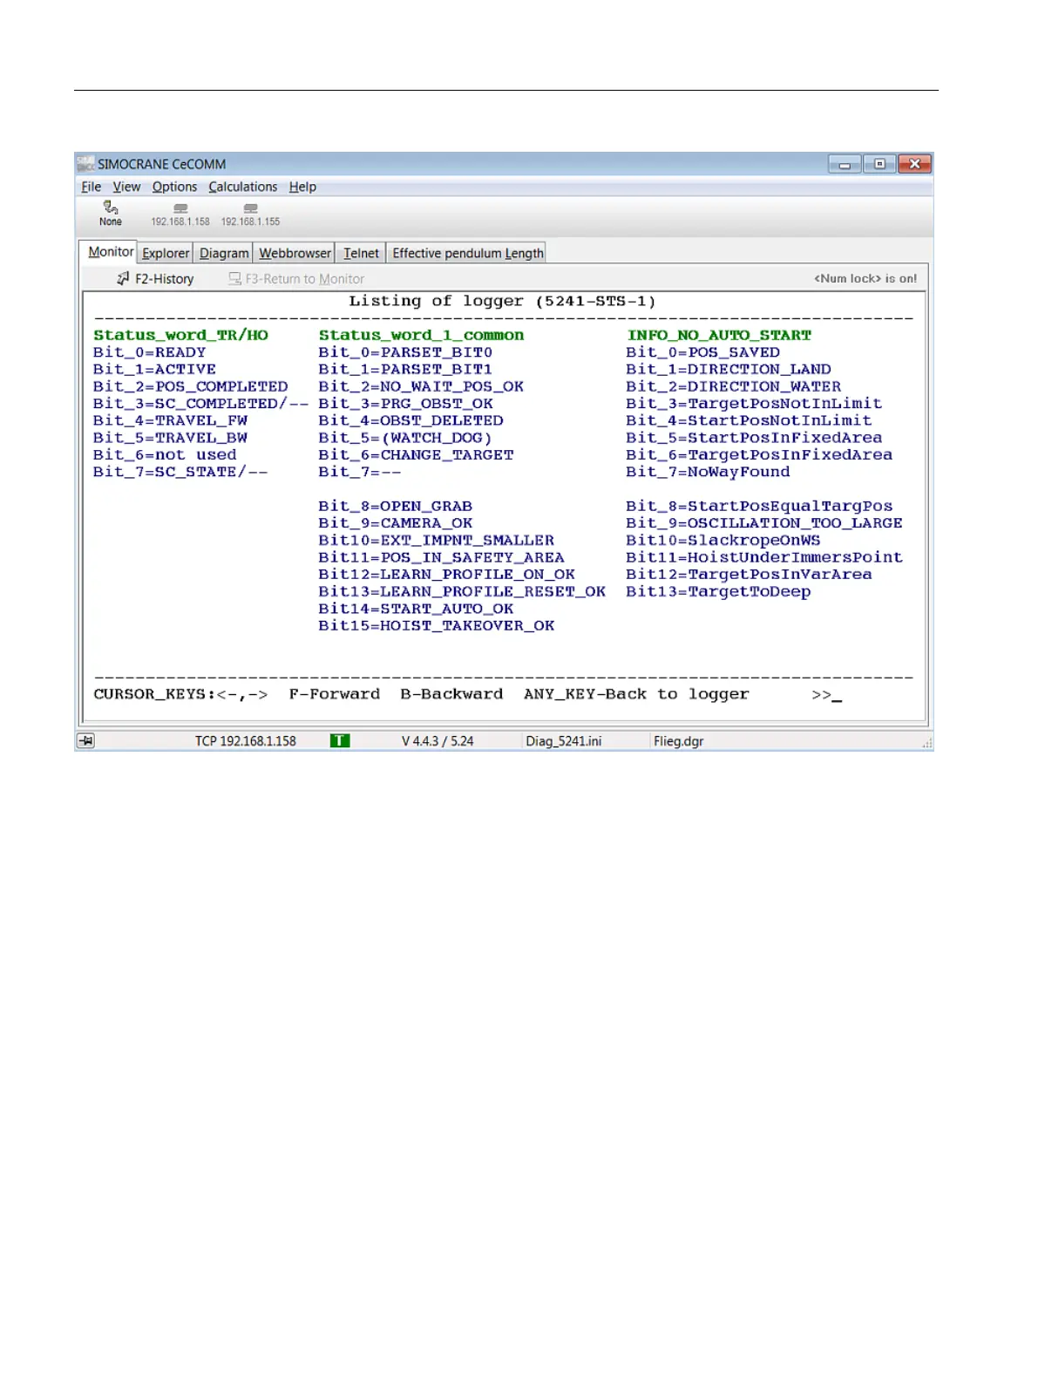Click the Bit15=HOIST_TAKEOVER_OK line
The height and width of the screenshot is (1384, 1038).
[x=436, y=625]
